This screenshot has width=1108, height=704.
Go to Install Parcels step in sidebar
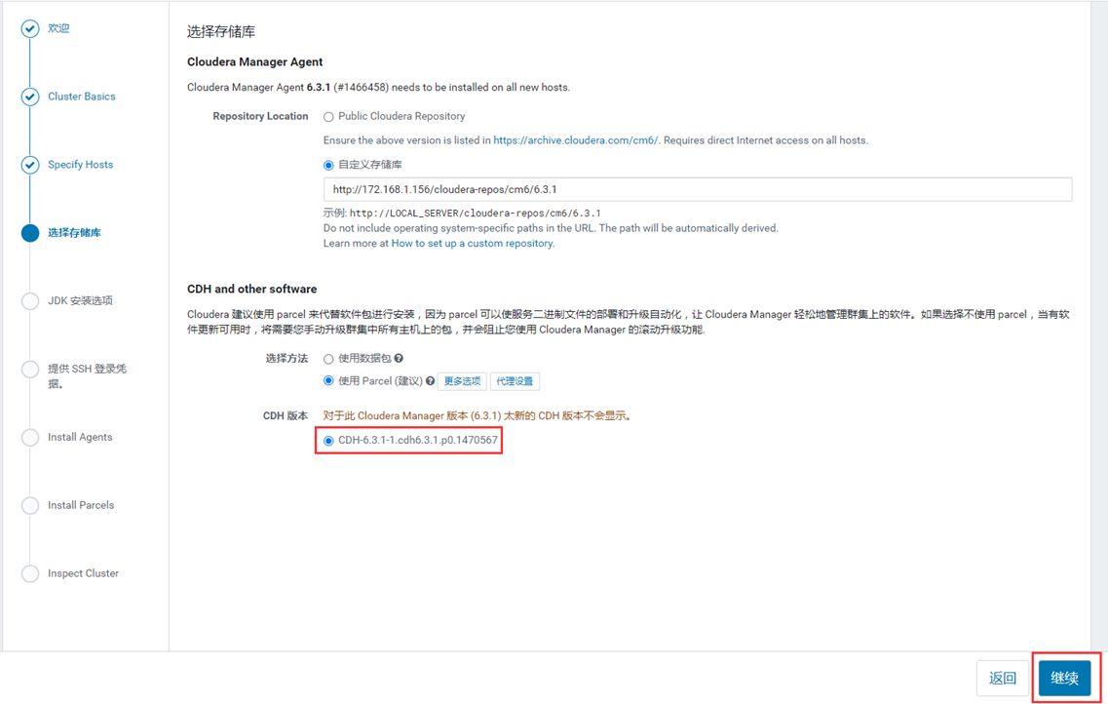coord(81,505)
